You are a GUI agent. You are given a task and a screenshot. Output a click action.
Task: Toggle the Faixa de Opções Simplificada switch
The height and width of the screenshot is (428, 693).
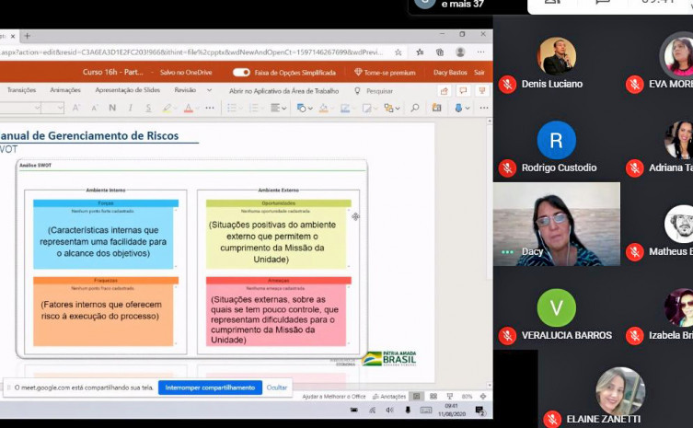point(241,72)
